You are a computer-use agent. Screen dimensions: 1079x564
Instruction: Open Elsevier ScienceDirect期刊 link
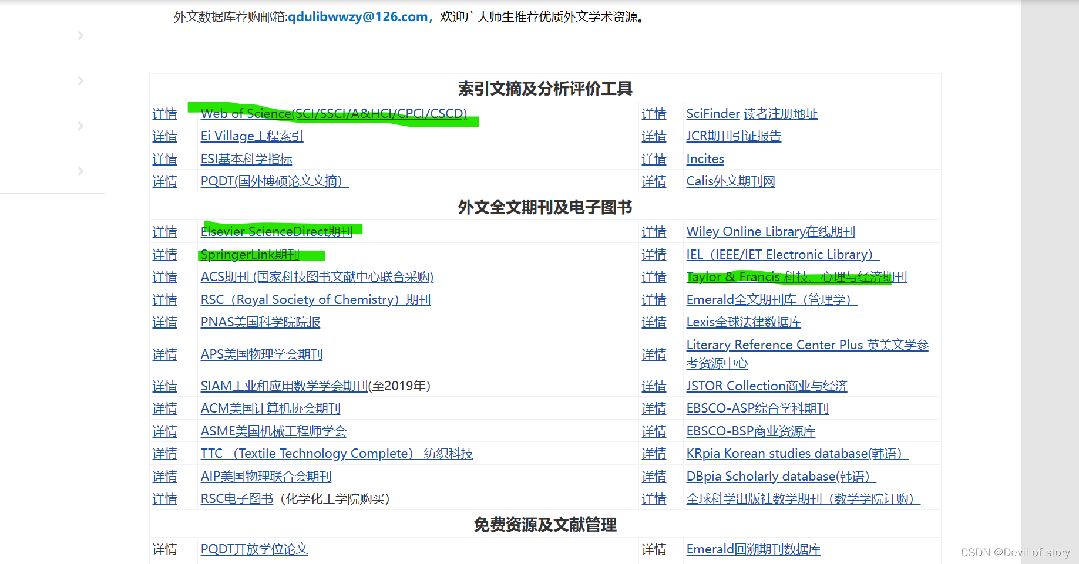[x=277, y=232]
